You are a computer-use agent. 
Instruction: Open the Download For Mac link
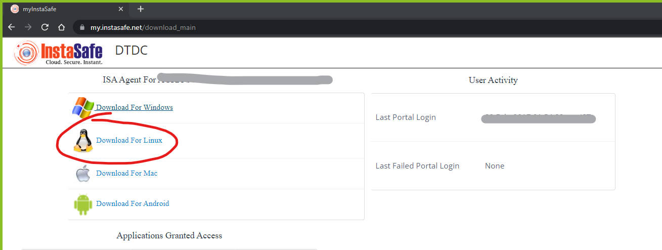point(126,173)
